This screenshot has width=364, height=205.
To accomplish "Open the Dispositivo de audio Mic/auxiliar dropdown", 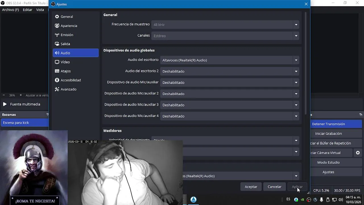I will point(229,83).
